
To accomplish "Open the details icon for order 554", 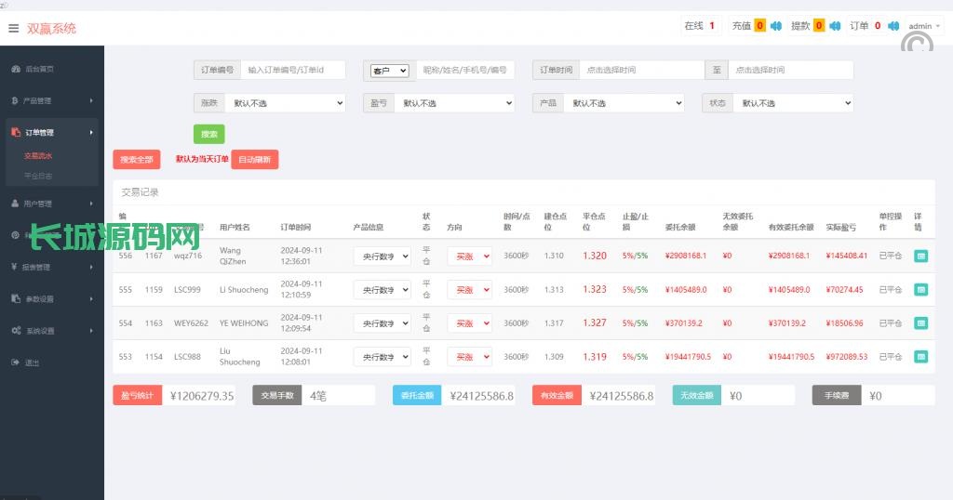I will [920, 323].
